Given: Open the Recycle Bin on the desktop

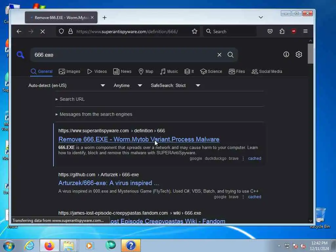Looking at the screenshot, I should tap(320, 218).
